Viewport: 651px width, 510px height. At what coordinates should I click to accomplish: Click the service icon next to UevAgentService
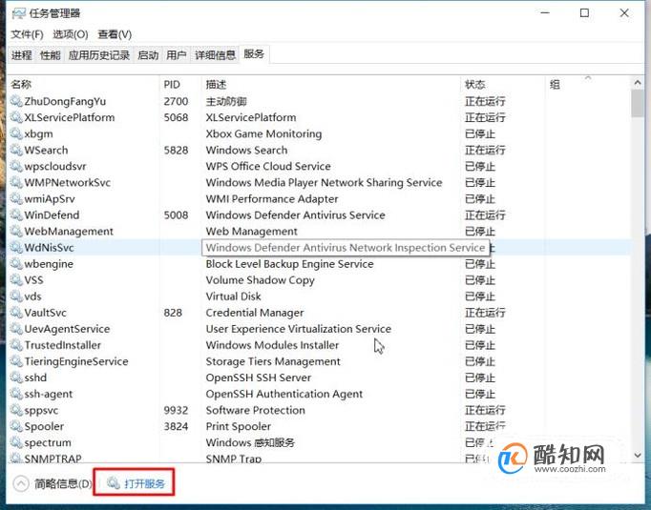(x=16, y=328)
